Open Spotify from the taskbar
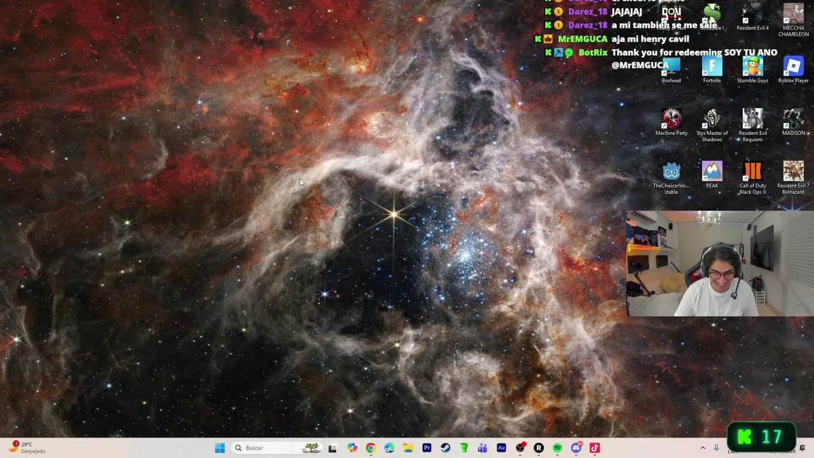Image resolution: width=814 pixels, height=458 pixels. pos(557,448)
